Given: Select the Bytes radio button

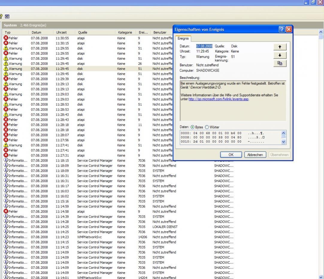Looking at the screenshot, I should (x=192, y=127).
